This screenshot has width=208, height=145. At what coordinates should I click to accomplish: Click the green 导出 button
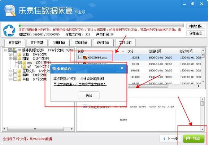click(193, 139)
